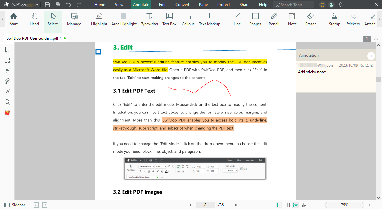Click the vertical scrollbar thumb

(378, 79)
